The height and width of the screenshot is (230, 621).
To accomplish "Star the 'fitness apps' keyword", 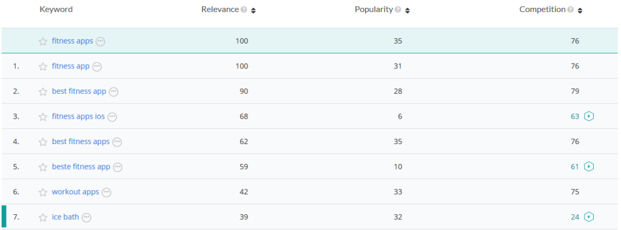I will [x=43, y=42].
